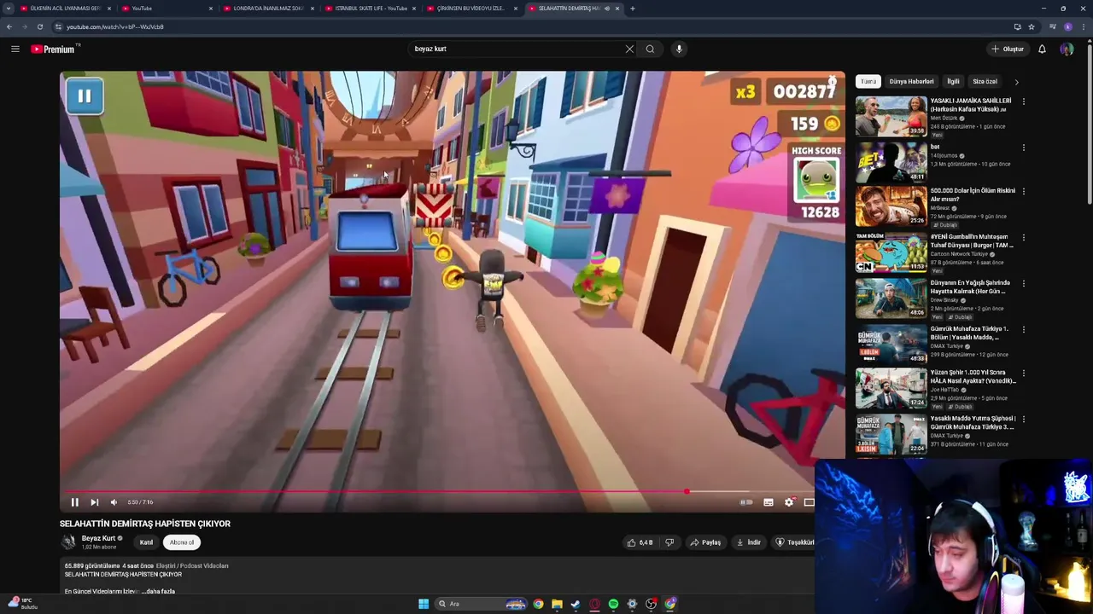
Task: Open Spotify from the taskbar
Action: click(x=613, y=604)
